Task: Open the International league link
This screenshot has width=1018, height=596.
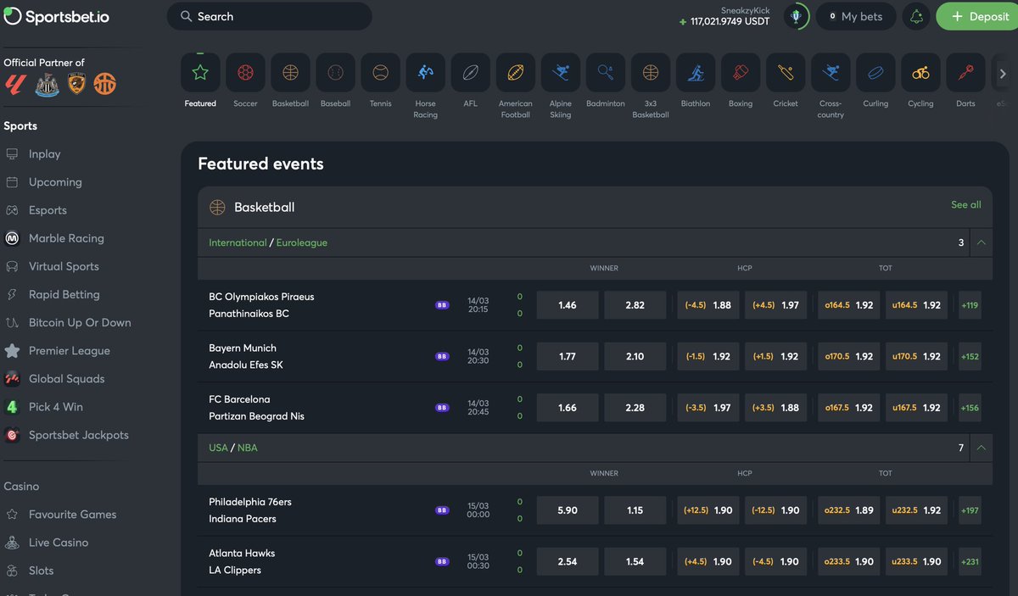Action: coord(238,242)
